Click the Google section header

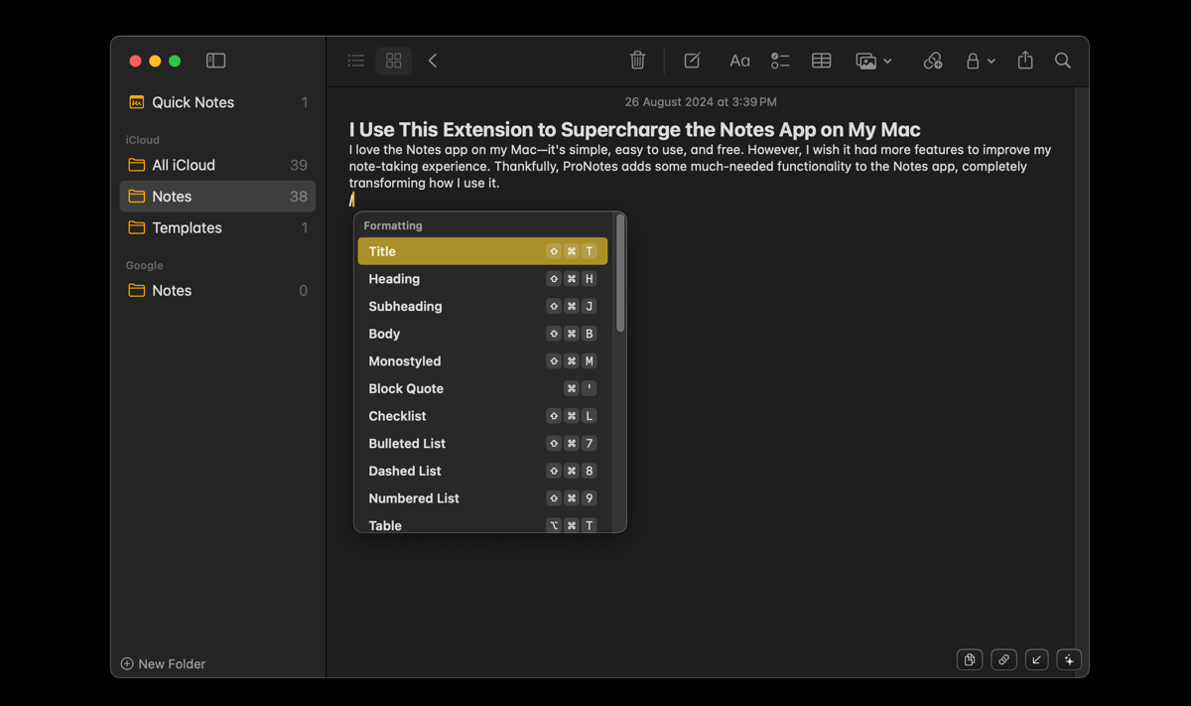(x=144, y=265)
